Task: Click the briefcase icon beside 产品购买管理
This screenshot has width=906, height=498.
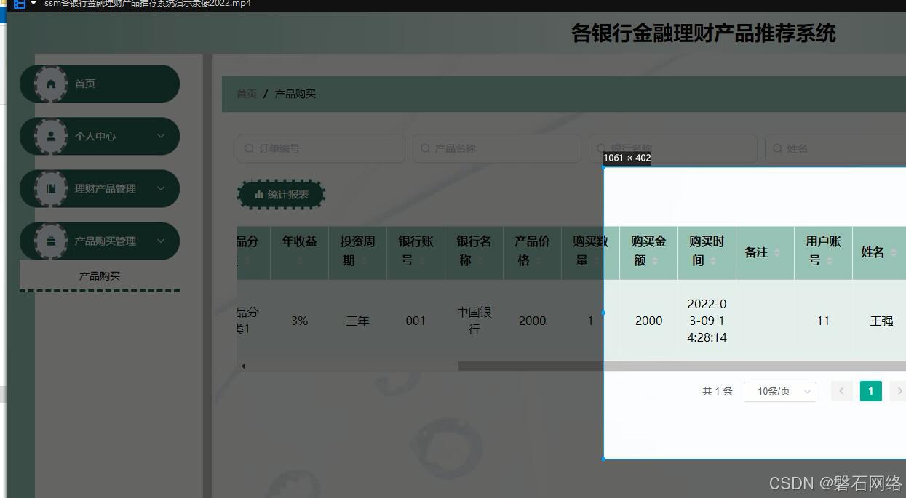Action: (51, 241)
